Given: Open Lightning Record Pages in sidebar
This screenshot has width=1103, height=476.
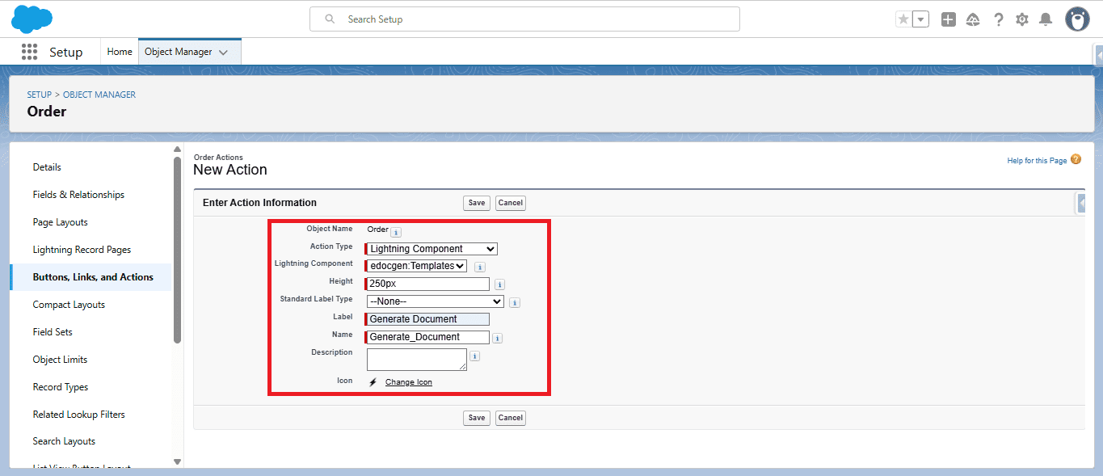Looking at the screenshot, I should coord(82,250).
